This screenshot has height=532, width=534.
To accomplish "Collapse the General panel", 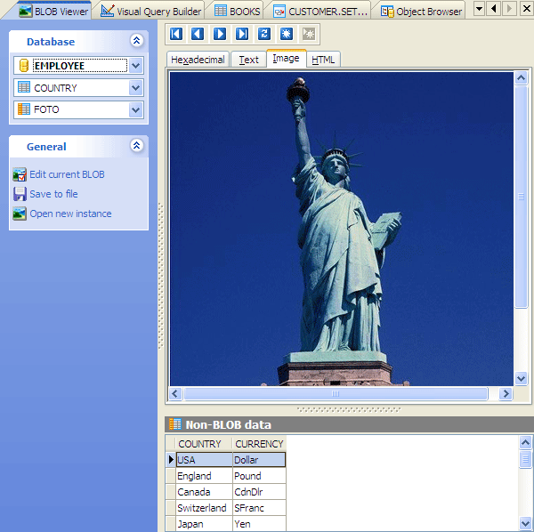I will tap(136, 146).
